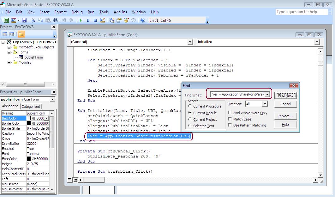Select the Current Procedure search option
The width and height of the screenshot is (335, 197).
pyautogui.click(x=190, y=106)
